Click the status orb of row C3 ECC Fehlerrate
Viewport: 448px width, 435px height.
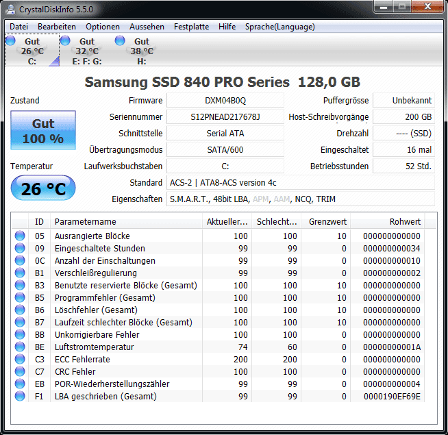pyautogui.click(x=20, y=359)
